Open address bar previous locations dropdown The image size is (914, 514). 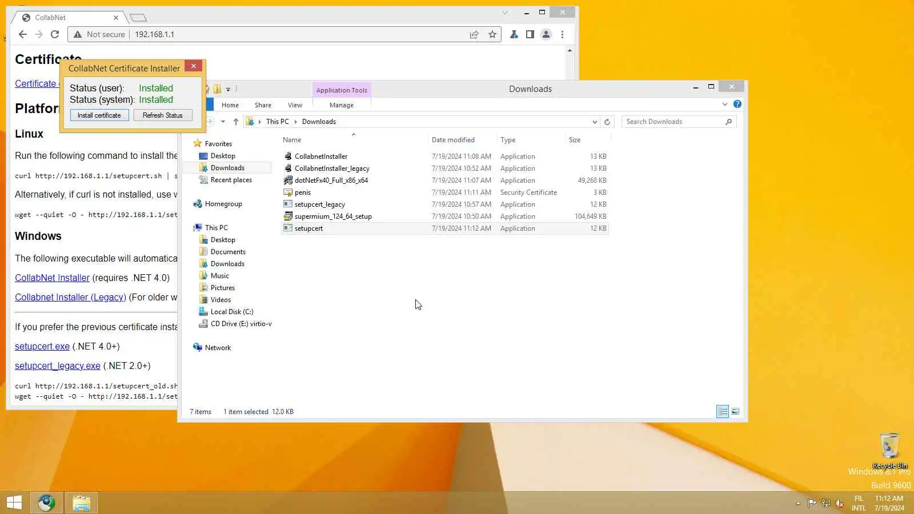pyautogui.click(x=595, y=122)
